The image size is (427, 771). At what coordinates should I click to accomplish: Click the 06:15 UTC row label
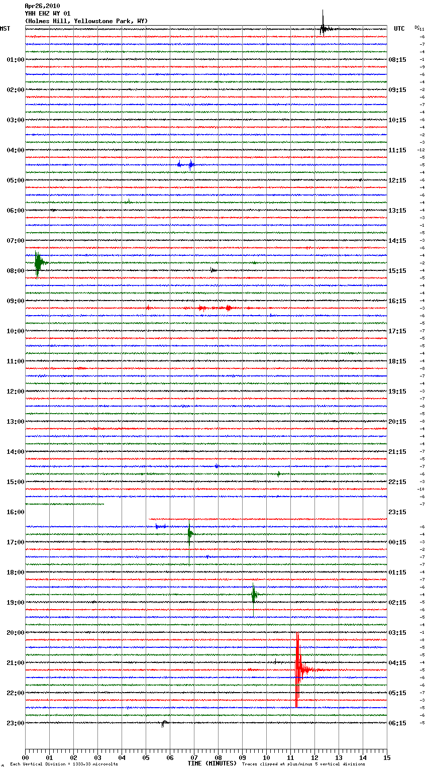[397, 723]
